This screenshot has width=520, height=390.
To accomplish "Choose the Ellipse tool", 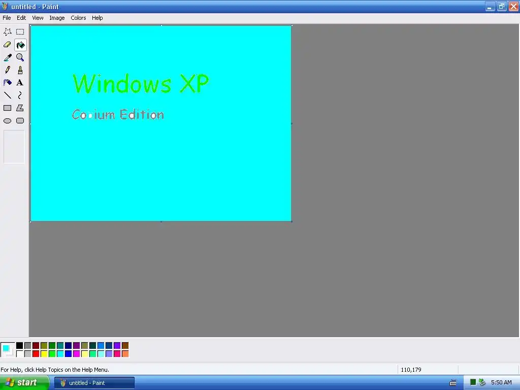I will pos(7,121).
